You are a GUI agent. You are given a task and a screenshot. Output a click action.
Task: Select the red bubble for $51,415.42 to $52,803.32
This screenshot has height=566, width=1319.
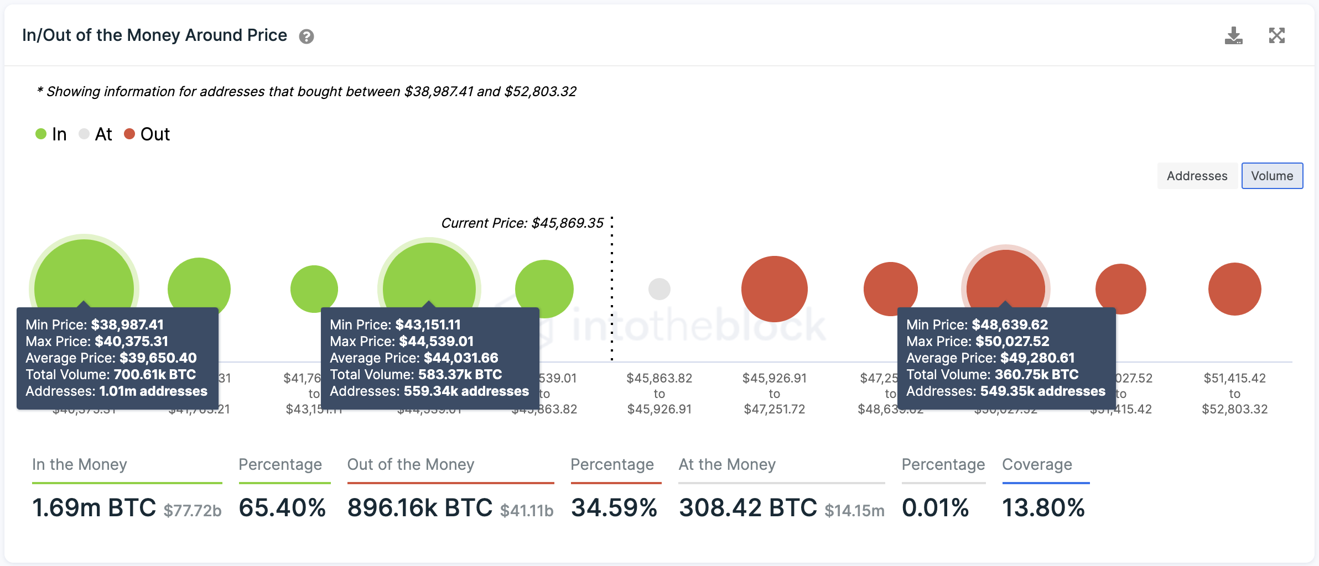click(1235, 289)
